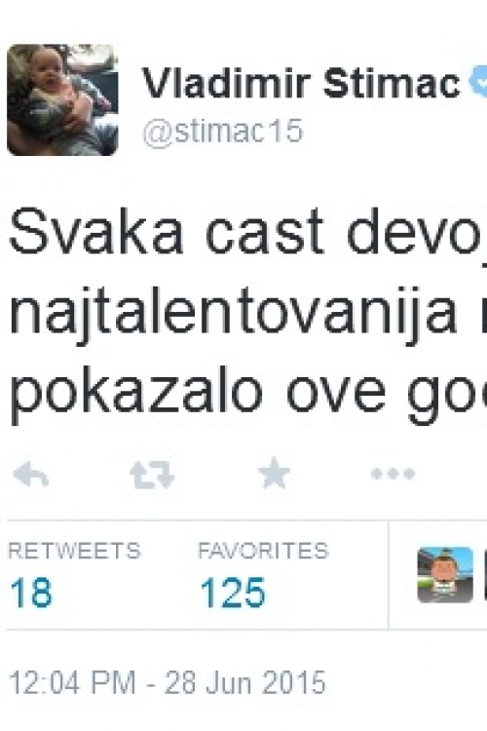View the avatar of user who favorited

click(445, 575)
